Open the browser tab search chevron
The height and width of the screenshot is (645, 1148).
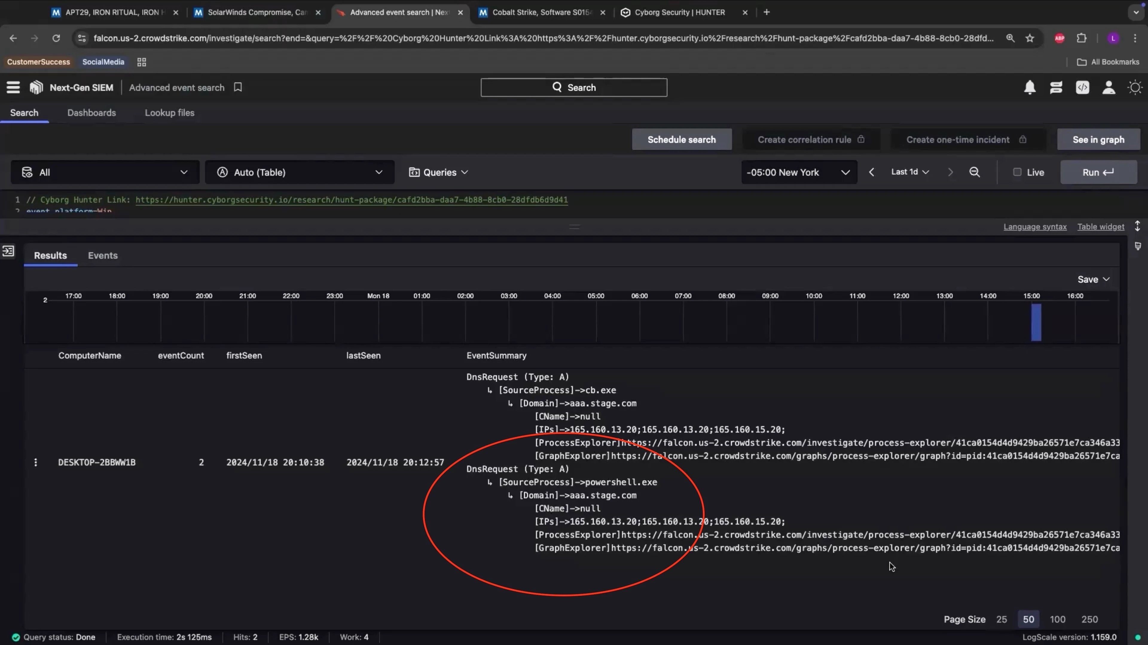tap(1136, 13)
